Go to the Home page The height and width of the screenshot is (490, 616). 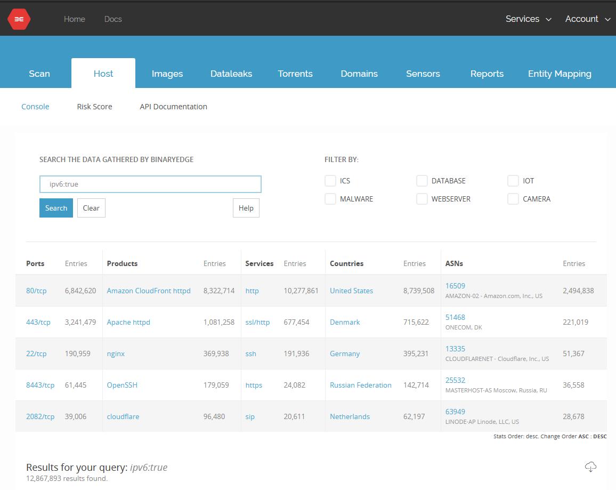[x=74, y=19]
